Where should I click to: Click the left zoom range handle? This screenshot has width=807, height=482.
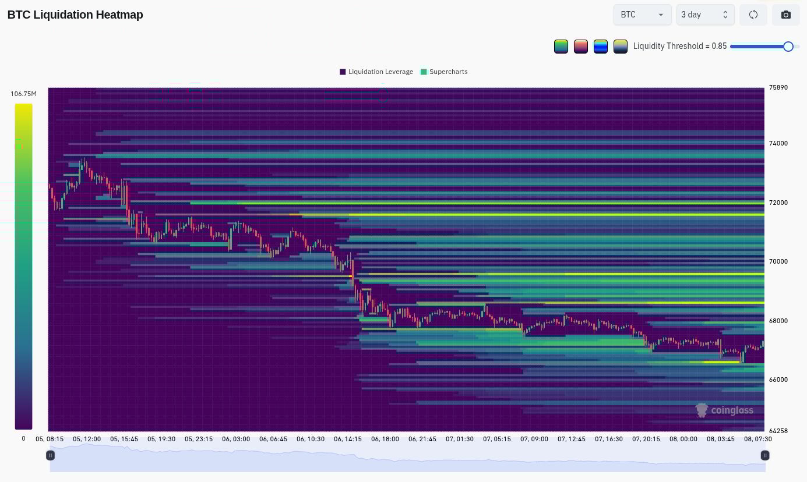51,455
